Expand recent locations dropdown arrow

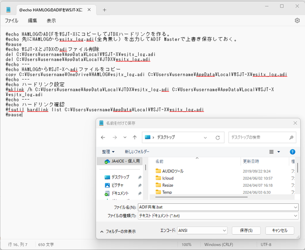pos(125,138)
